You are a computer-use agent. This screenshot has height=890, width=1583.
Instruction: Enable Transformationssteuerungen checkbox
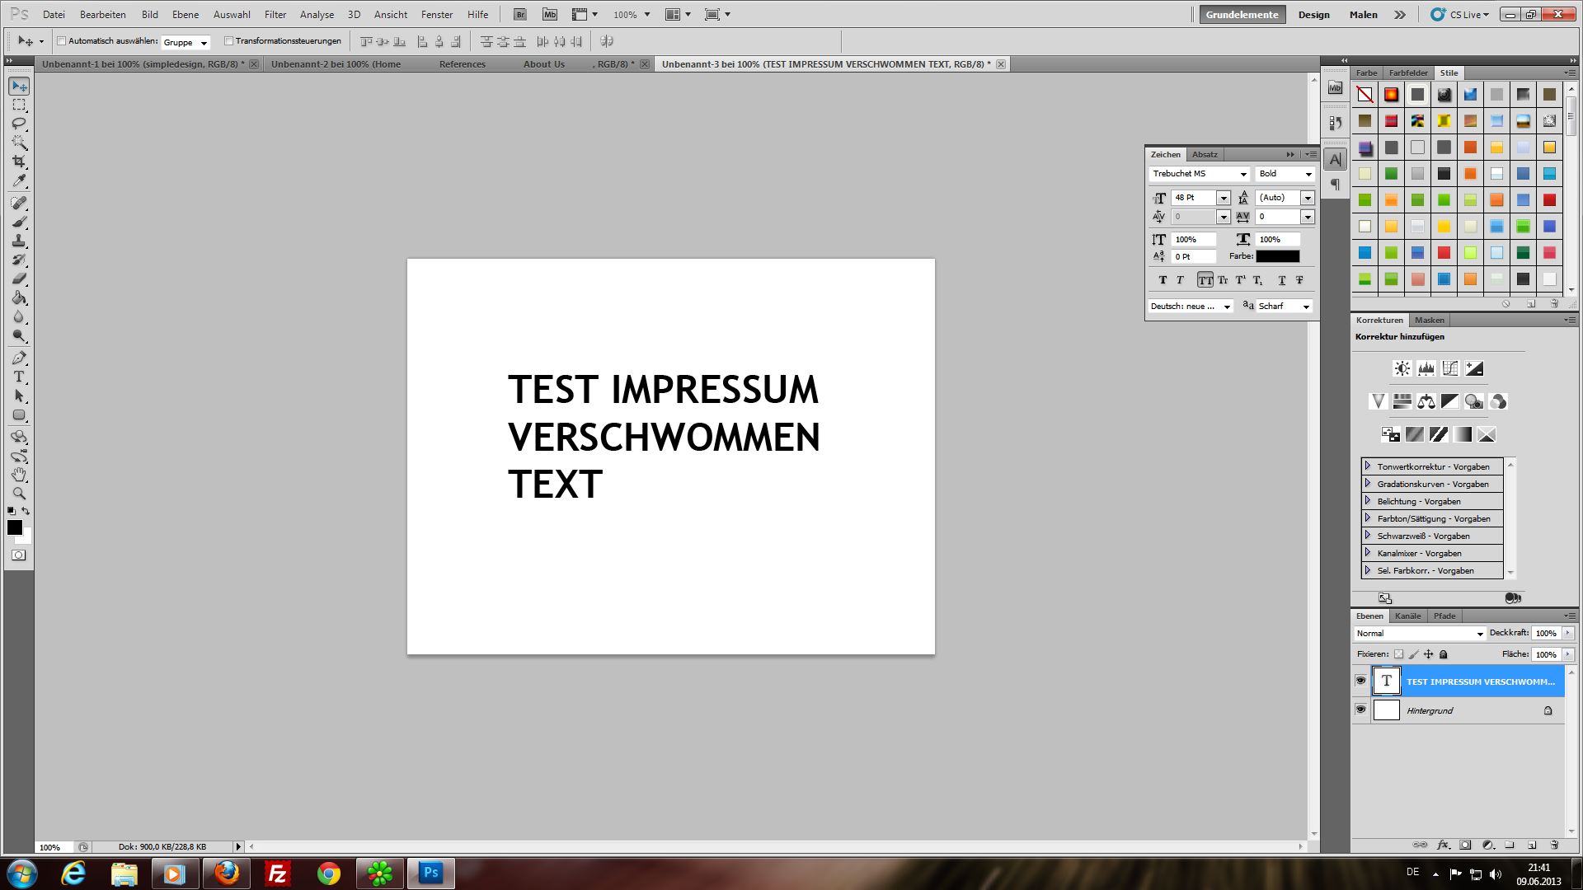click(229, 41)
